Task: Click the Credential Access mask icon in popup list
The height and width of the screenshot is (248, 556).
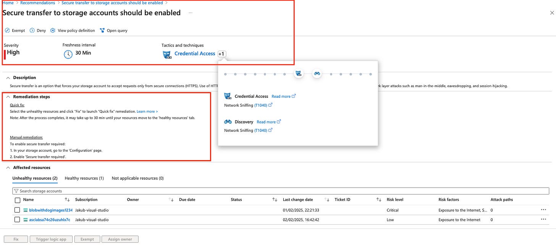Action: click(228, 96)
